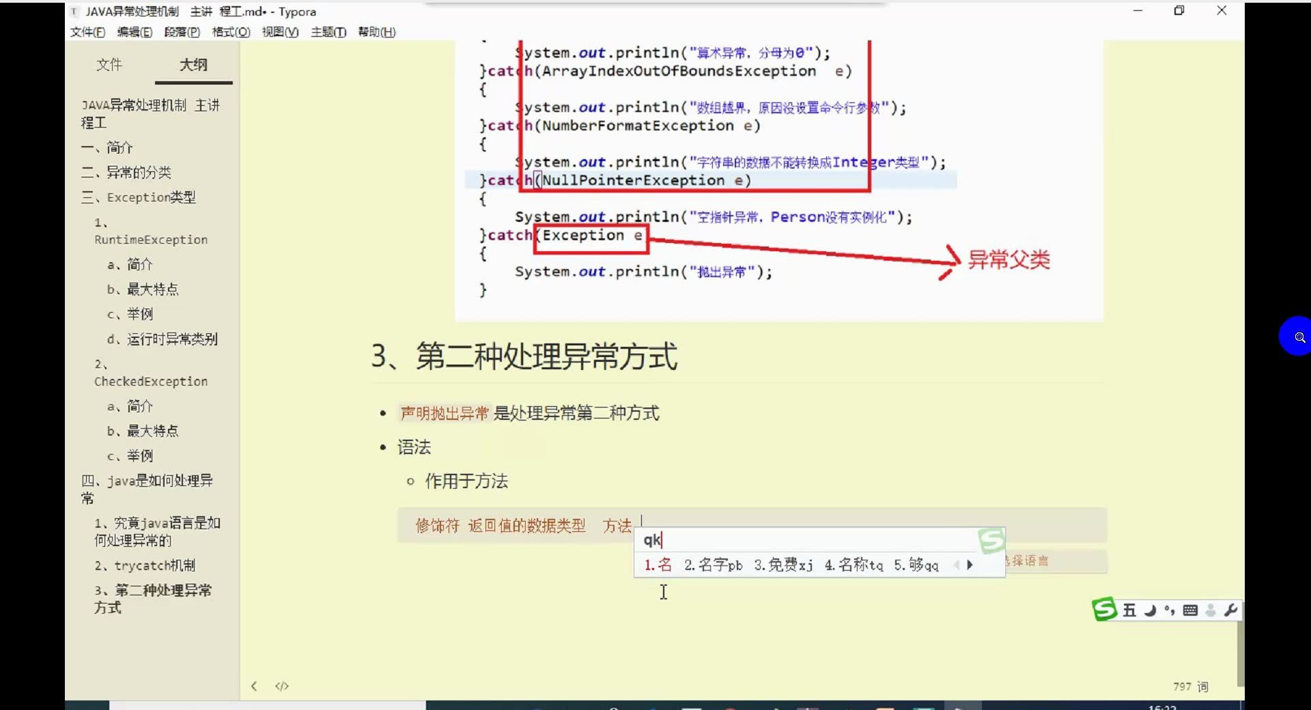Click the Sogou input method logo icon
Viewport: 1311px width, 710px height.
click(x=1104, y=609)
